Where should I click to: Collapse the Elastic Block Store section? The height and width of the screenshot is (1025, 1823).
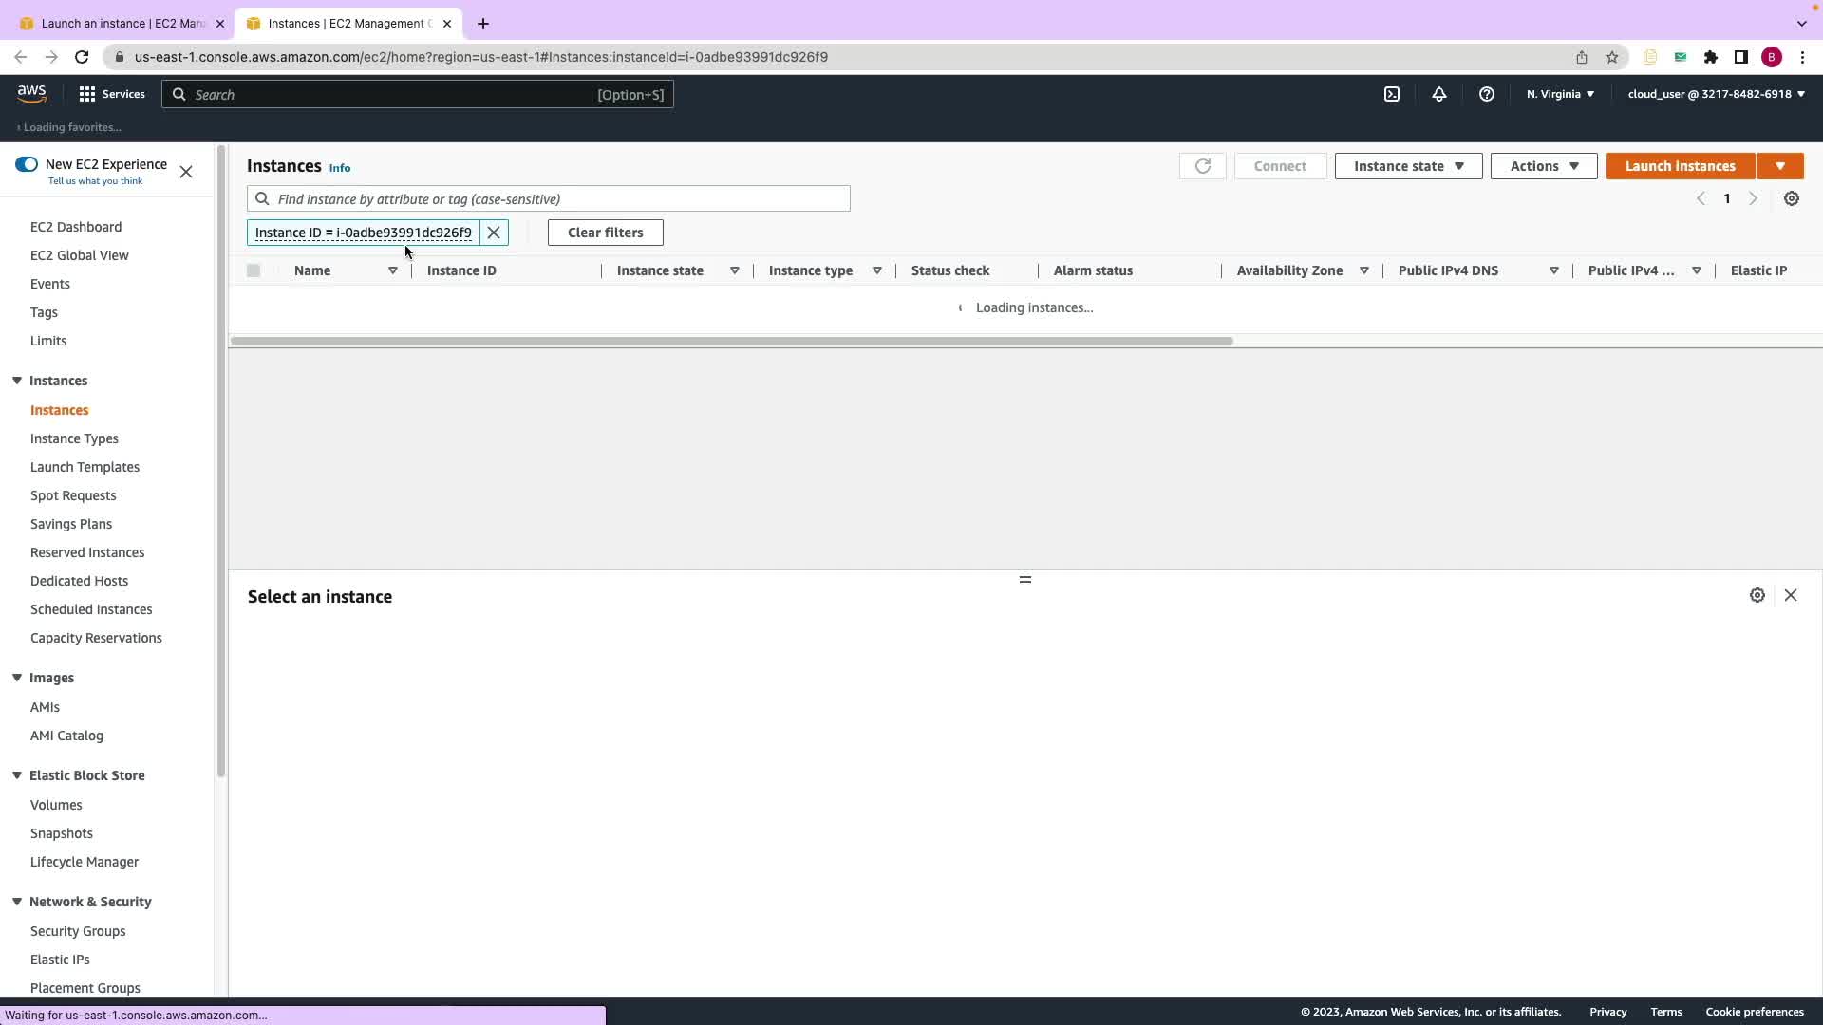(17, 775)
